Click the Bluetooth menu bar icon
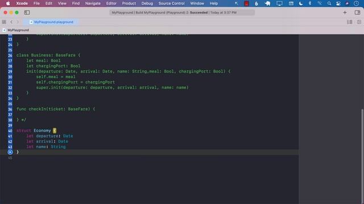Screen dimensions: 364x204 (x=309, y=3)
